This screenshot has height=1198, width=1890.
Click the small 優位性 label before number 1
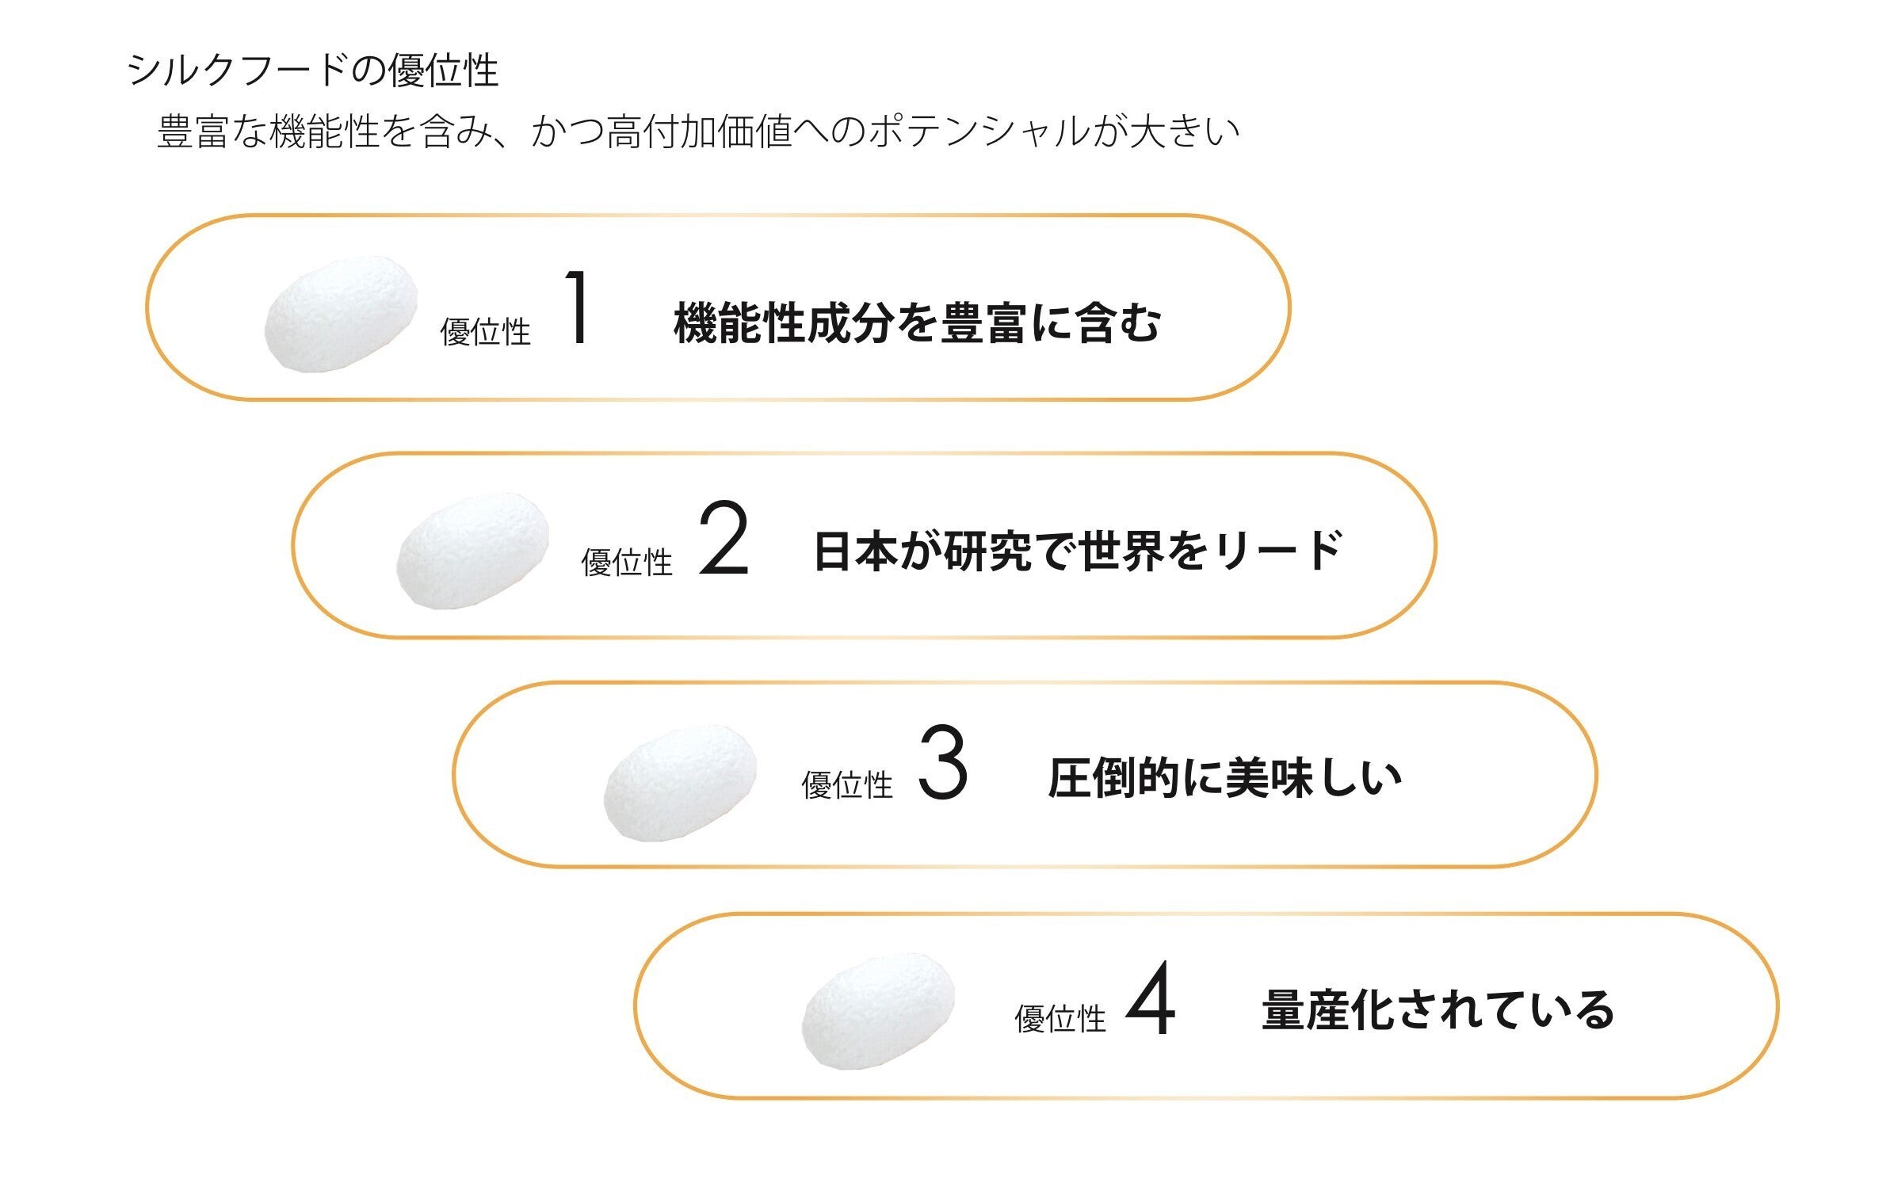point(485,332)
